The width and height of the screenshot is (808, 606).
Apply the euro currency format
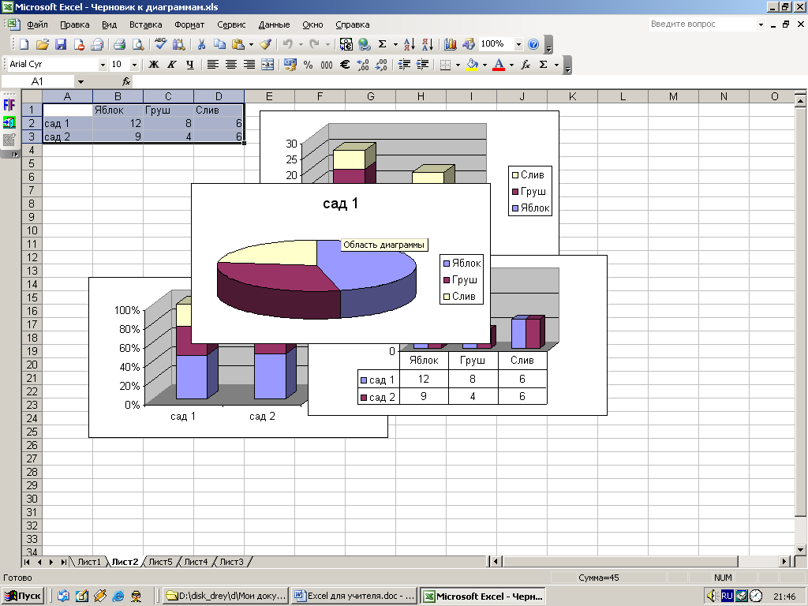pos(345,65)
